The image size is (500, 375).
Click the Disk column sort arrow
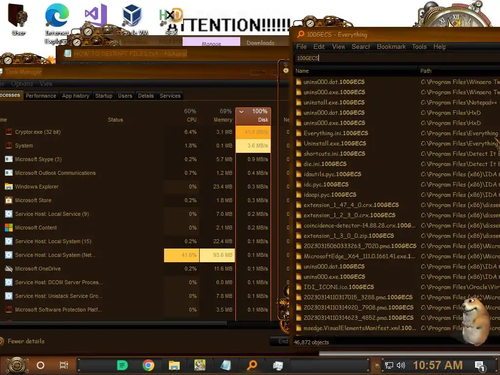(241, 112)
